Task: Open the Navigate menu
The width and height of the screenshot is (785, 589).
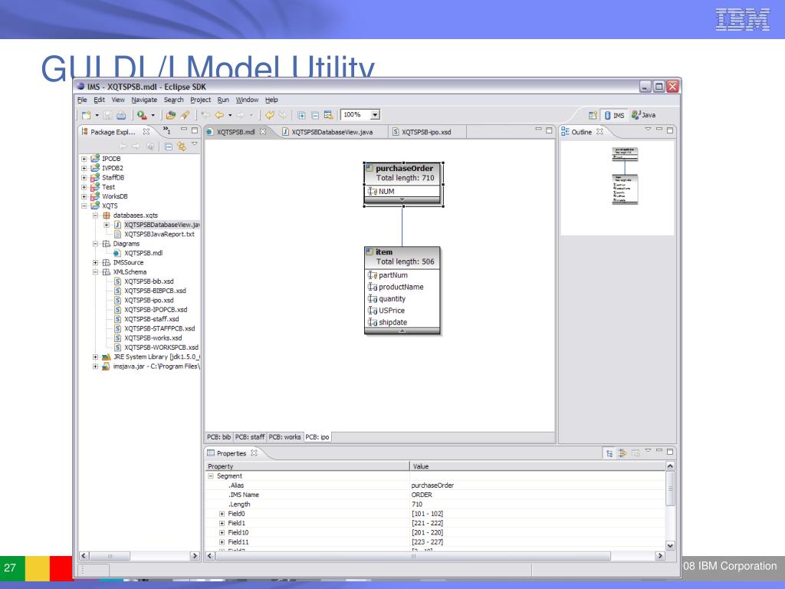Action: point(144,100)
